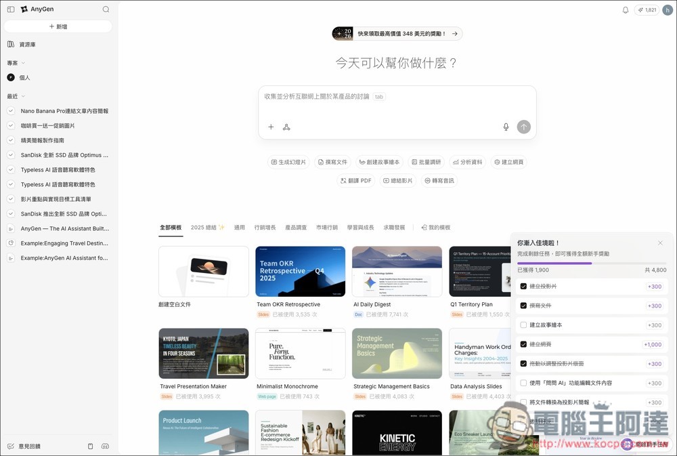Click arrow on the 348 美元 promo banner

[455, 33]
